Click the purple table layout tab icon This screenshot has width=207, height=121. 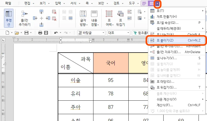[x=151, y=3]
